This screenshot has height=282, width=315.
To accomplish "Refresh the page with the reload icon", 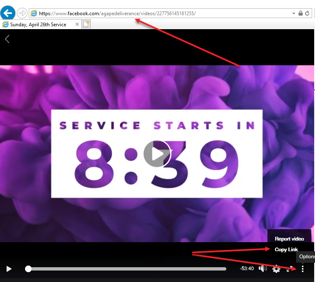I will point(307,13).
